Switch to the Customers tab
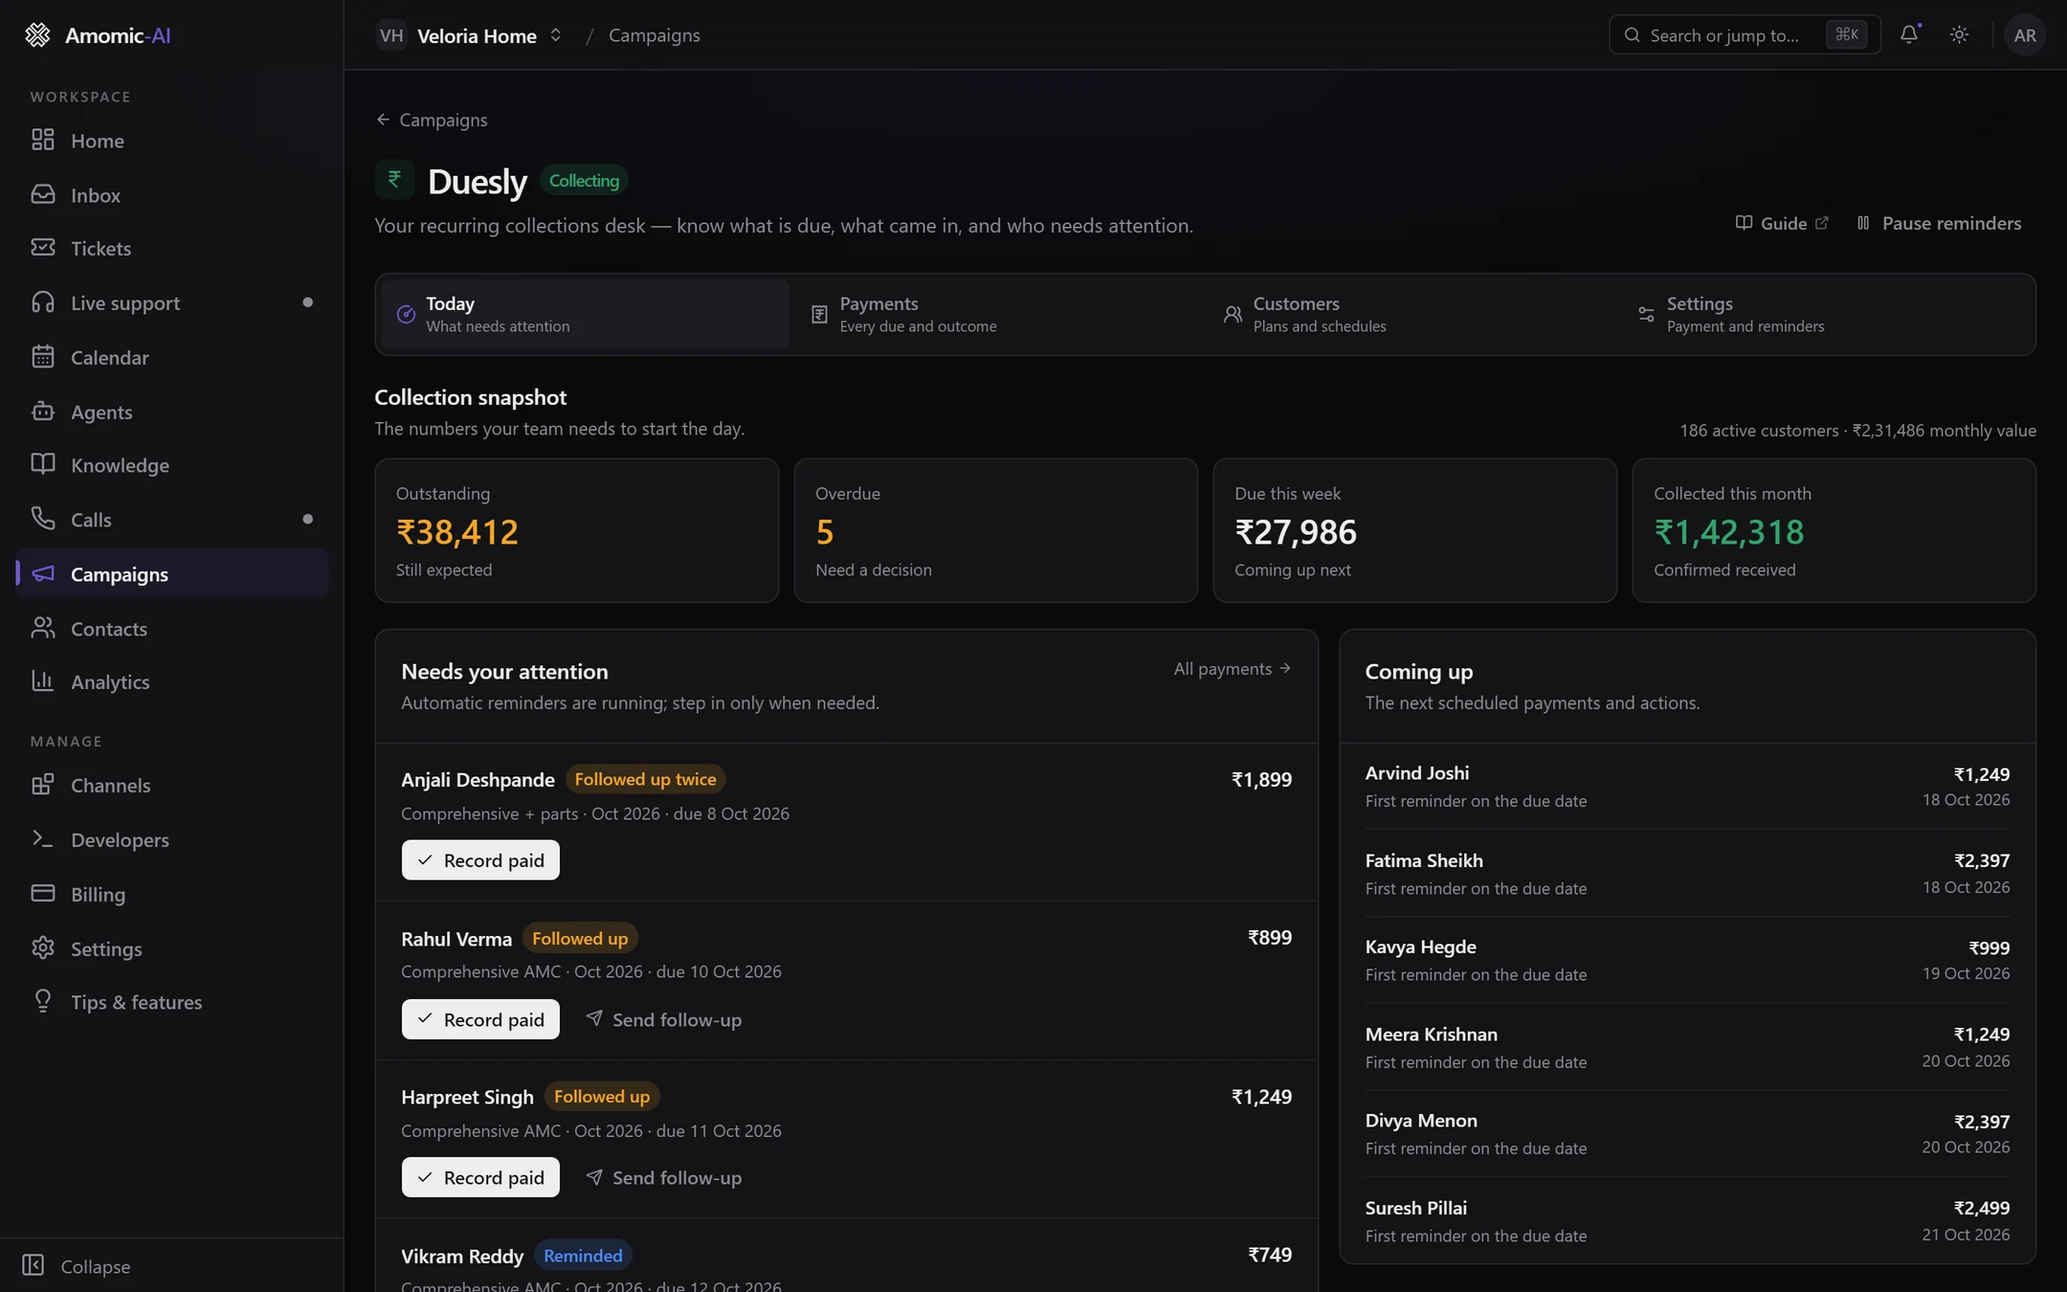The height and width of the screenshot is (1292, 2067). coord(1411,314)
